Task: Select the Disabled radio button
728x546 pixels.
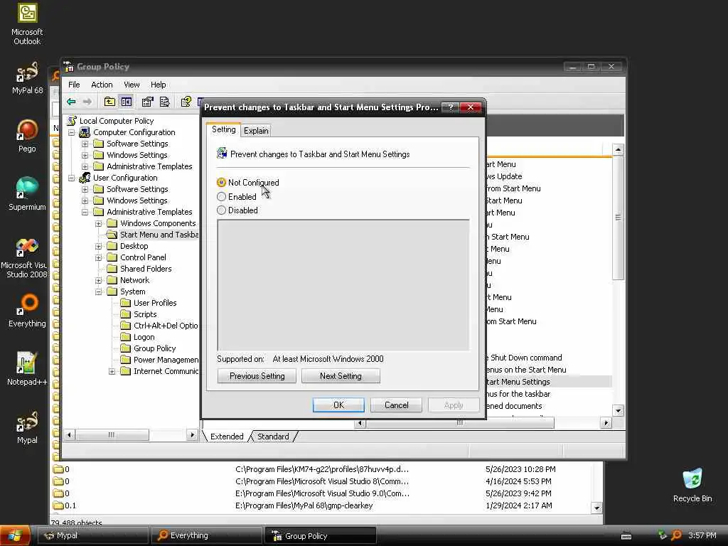Action: pyautogui.click(x=222, y=210)
